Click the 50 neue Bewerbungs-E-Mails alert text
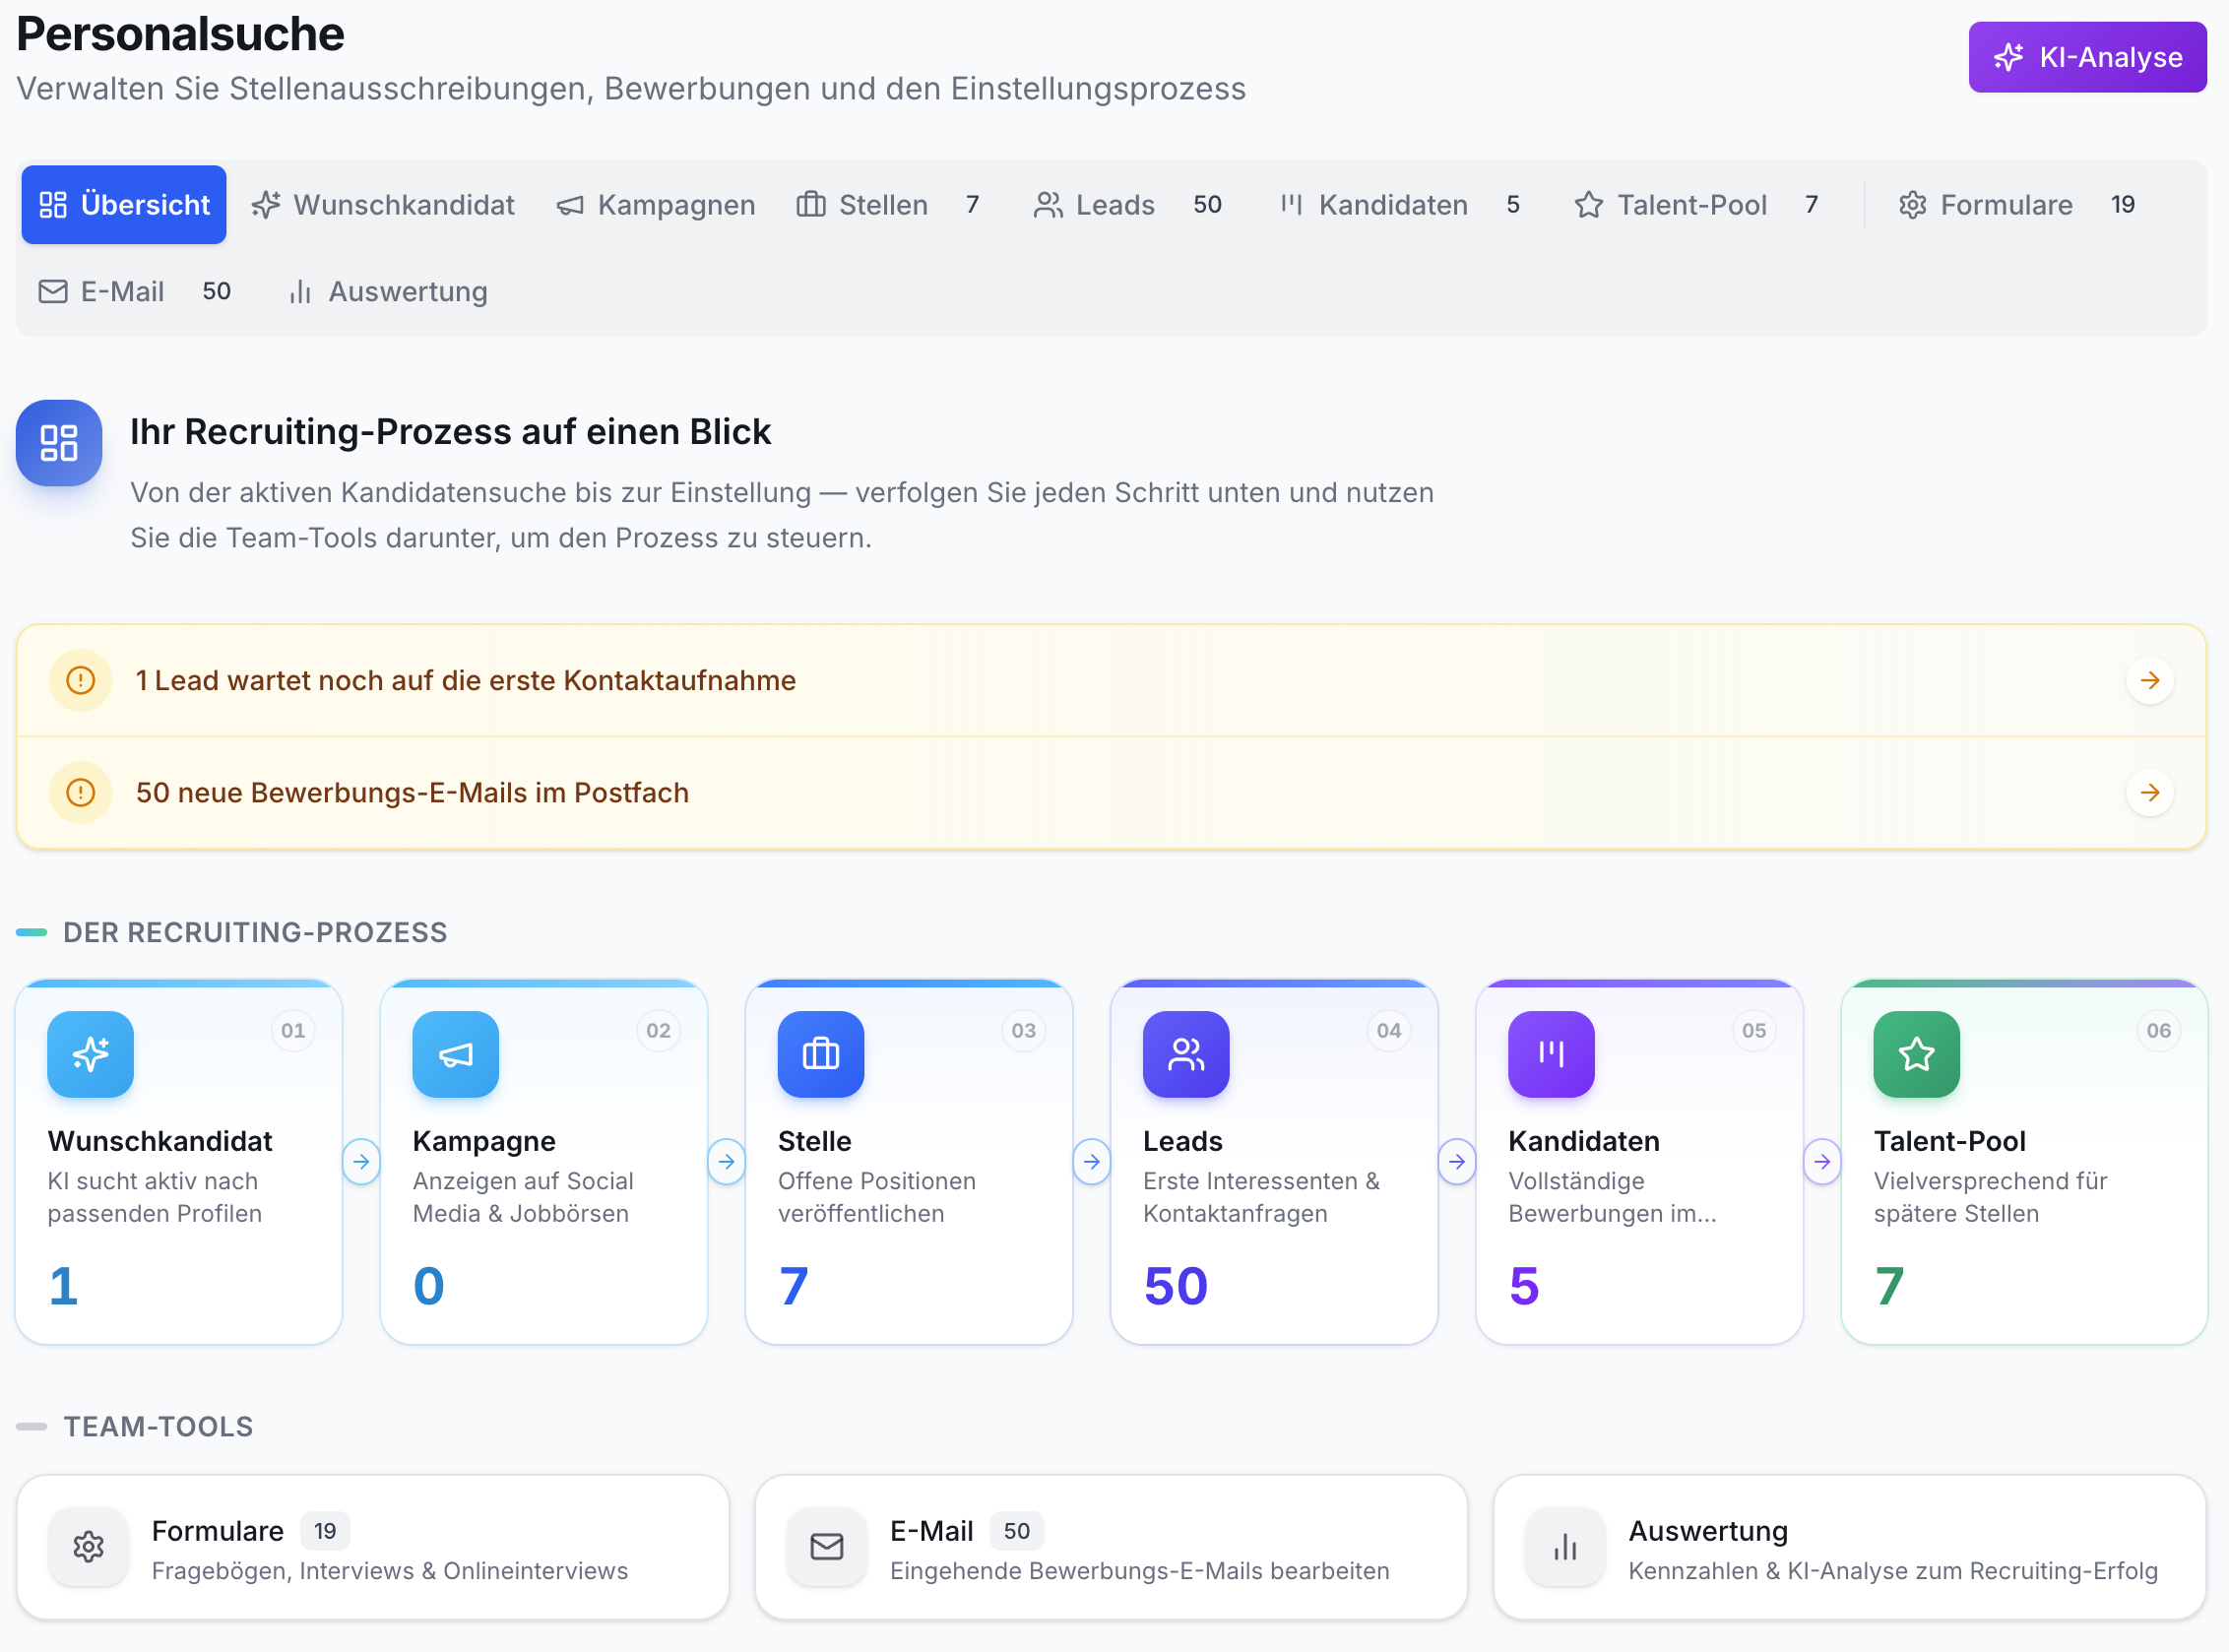The image size is (2229, 1652). (x=412, y=792)
